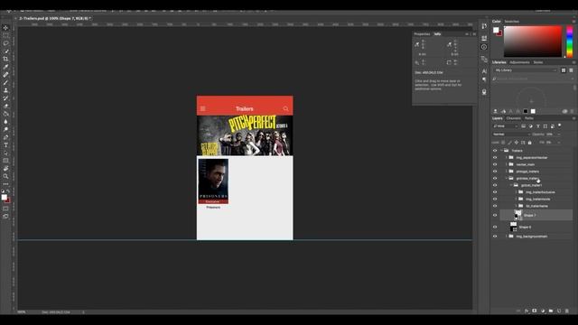This screenshot has height=325, width=578.
Task: Select the Pen tool
Action: 5,137
